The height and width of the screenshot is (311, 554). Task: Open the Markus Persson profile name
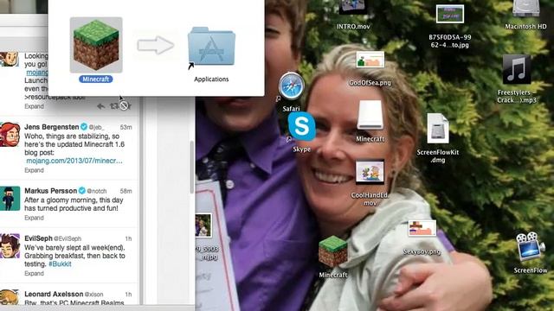tap(50, 191)
